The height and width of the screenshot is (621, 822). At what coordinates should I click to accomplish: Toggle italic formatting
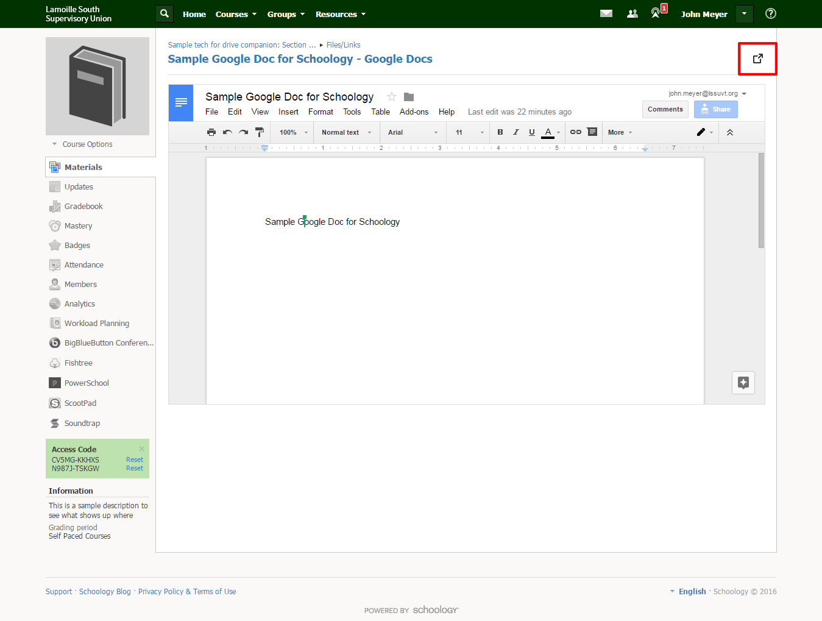[516, 132]
